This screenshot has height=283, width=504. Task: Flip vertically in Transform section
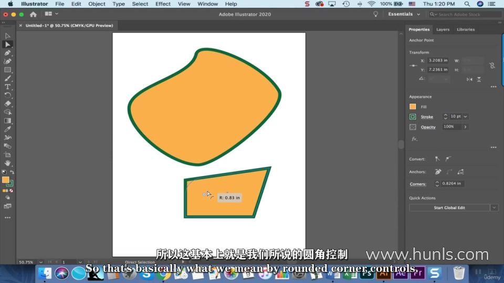(479, 79)
